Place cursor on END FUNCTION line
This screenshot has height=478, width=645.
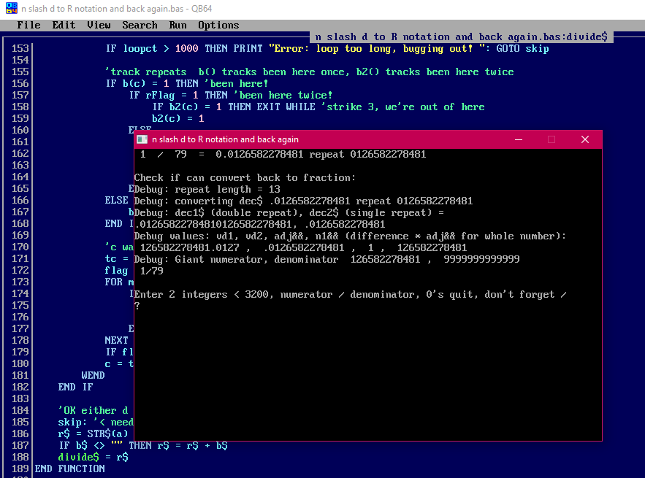click(x=70, y=469)
